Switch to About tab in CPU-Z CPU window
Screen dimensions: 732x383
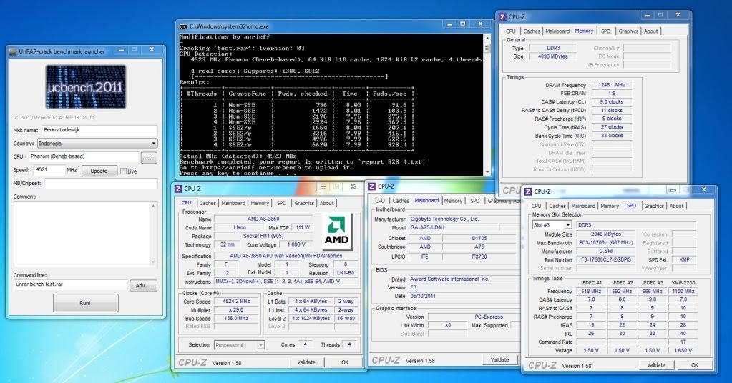point(326,203)
